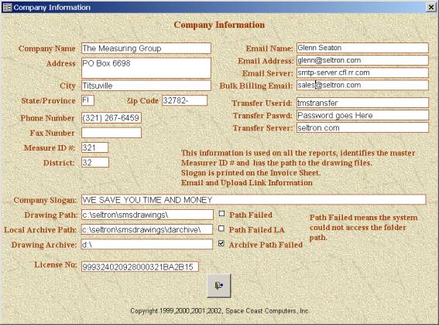Click the Company Slogan text field
Screen dimensions: 439x325
pos(254,200)
